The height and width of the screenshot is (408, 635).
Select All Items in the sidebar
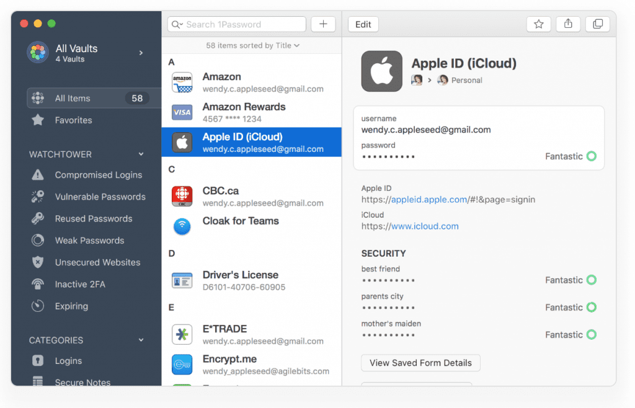[x=94, y=98]
